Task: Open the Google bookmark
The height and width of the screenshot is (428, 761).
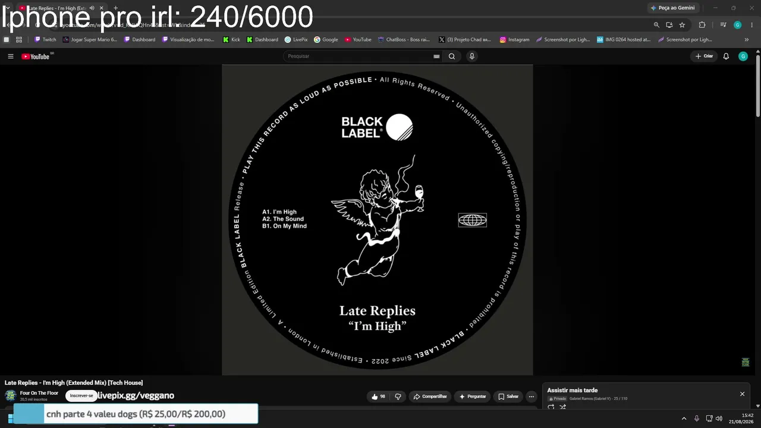Action: click(x=326, y=40)
